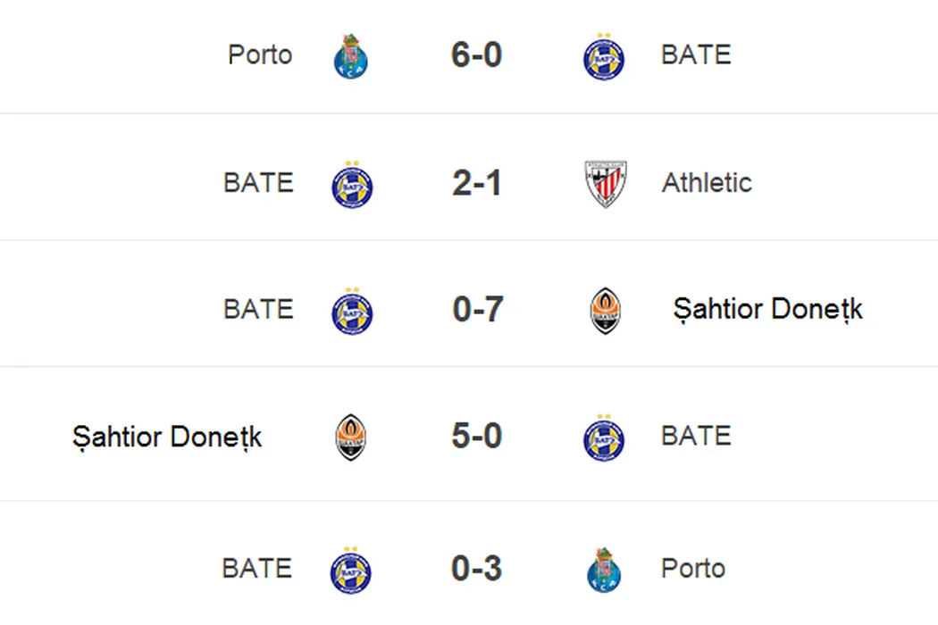Select the BATE crest in the 5-0 match

click(x=604, y=437)
